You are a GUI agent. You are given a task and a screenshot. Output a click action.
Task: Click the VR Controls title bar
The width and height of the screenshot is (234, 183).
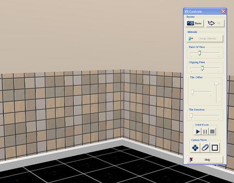203,11
